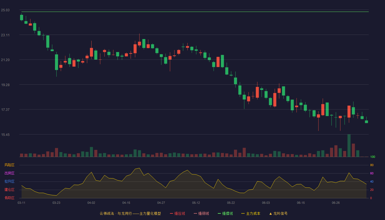Click the green 100 indicator axis value

[373, 157]
